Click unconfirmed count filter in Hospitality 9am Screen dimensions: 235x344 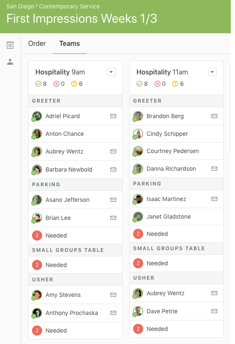point(77,84)
